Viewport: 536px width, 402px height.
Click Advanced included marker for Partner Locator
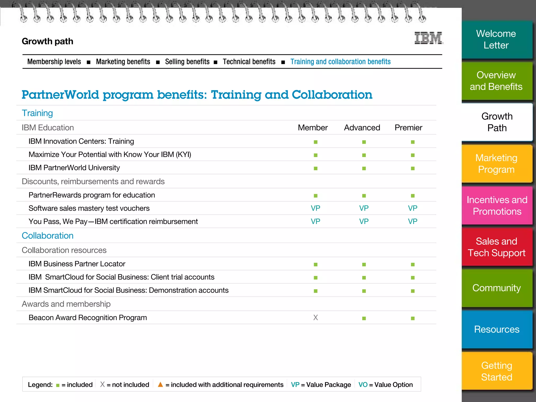tap(364, 265)
